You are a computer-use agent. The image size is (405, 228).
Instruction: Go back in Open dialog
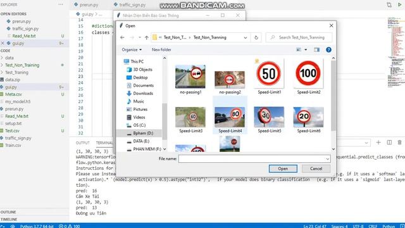click(122, 37)
